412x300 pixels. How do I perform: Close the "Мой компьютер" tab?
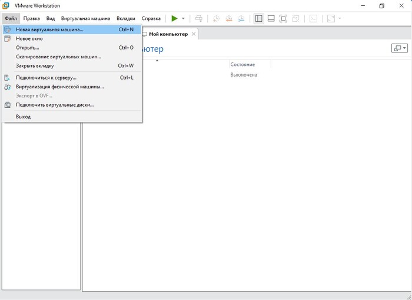[x=194, y=34]
